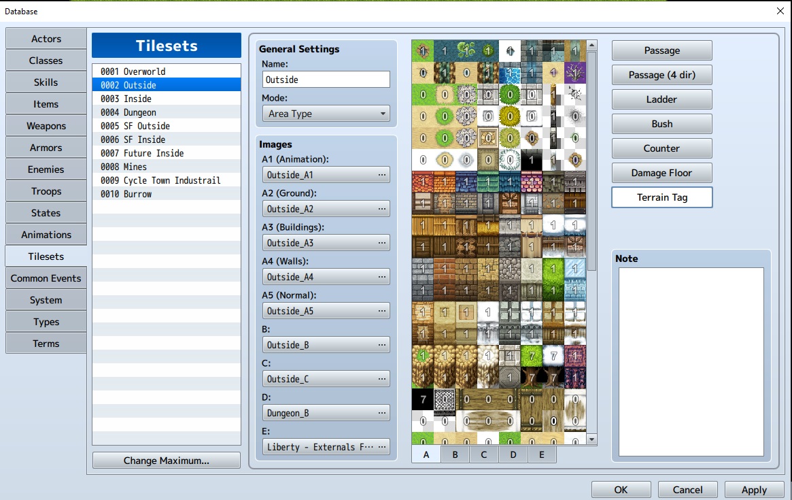Click the vertical scrollbar of the tile palette

591,161
